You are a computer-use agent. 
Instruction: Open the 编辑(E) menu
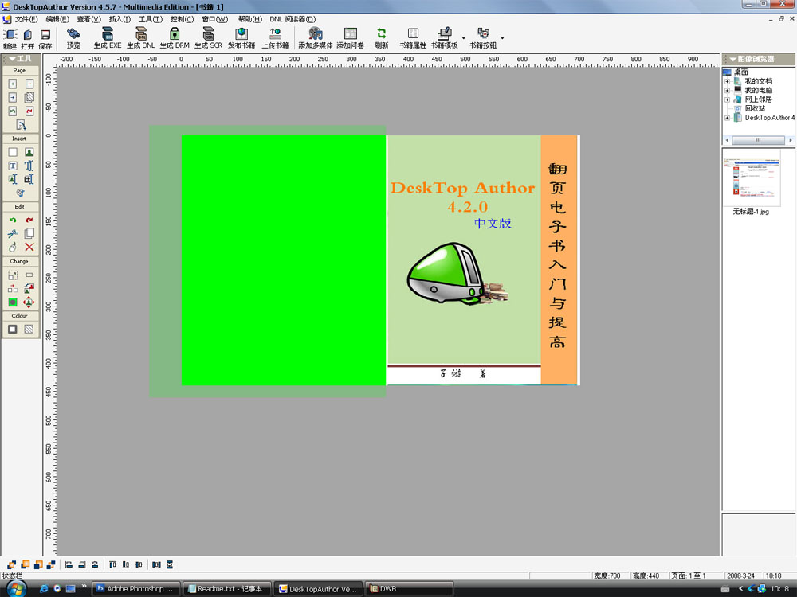click(x=57, y=19)
